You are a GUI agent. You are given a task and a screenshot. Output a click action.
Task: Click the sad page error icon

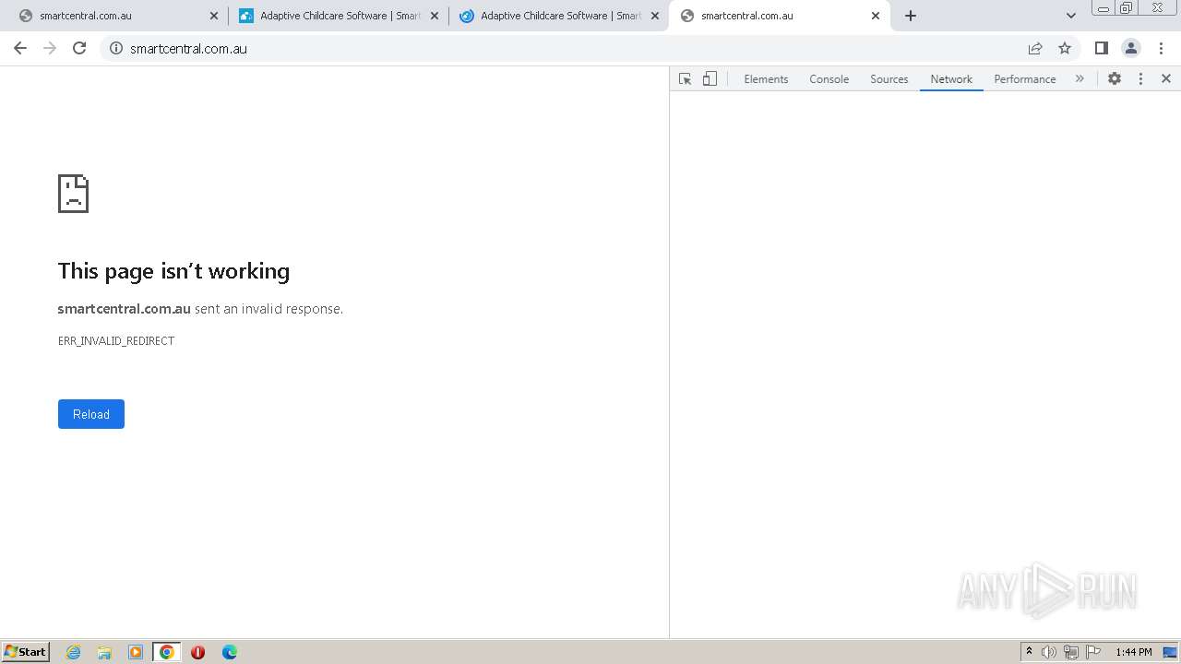click(73, 194)
